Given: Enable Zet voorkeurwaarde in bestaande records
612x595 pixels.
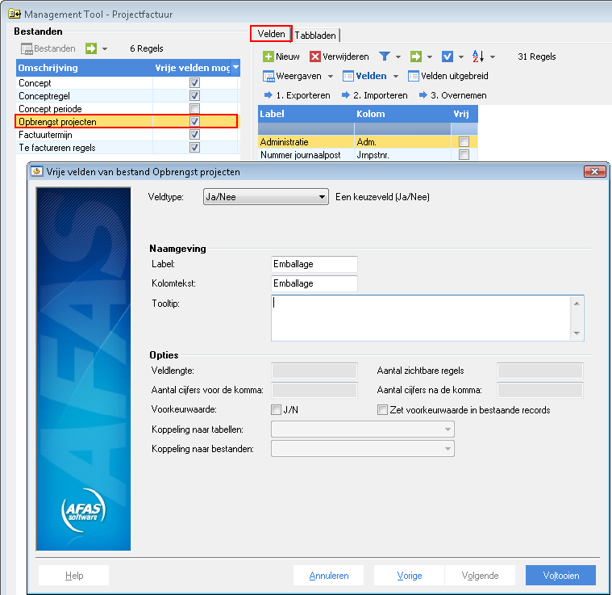Looking at the screenshot, I should [382, 410].
